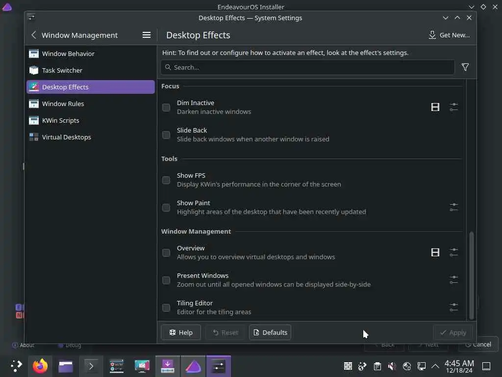The width and height of the screenshot is (502, 377).
Task: Go back from Window Management
Action: 34,35
